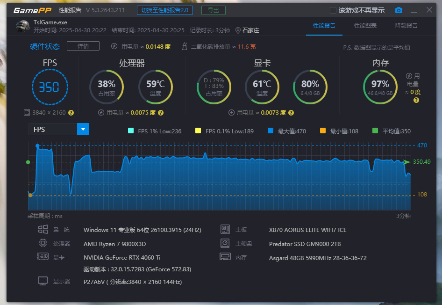Click the graphics card icon next to 显卡

point(43,256)
